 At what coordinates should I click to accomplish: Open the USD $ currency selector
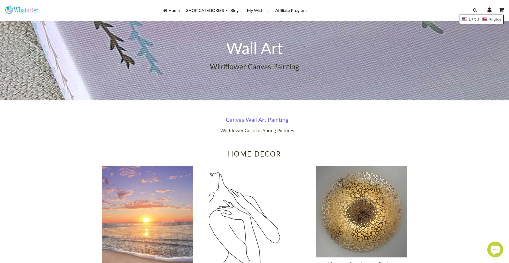(471, 20)
